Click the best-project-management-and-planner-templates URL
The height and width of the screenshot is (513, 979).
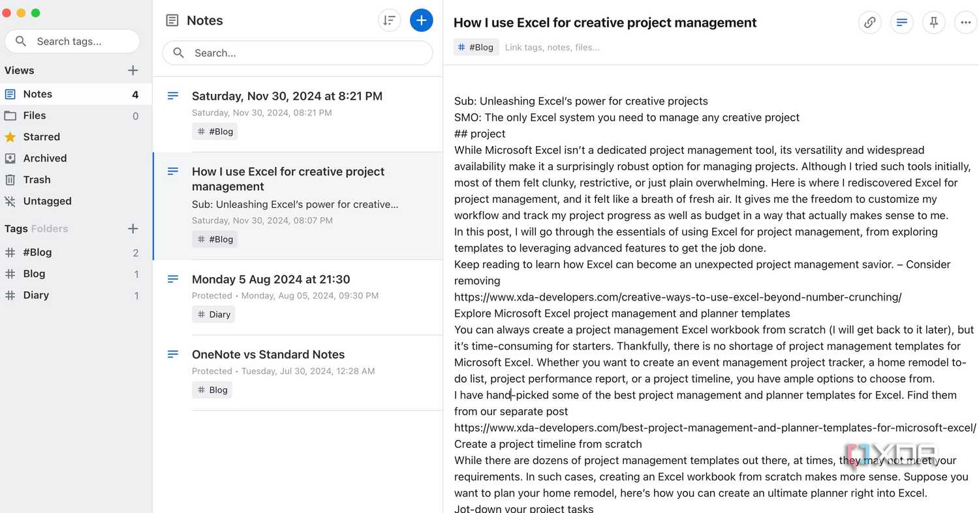tap(715, 428)
